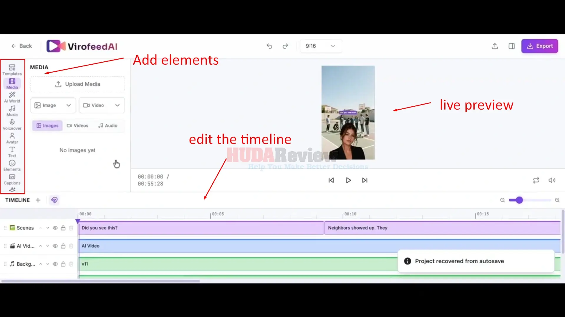Open the AI World tool

point(12,97)
